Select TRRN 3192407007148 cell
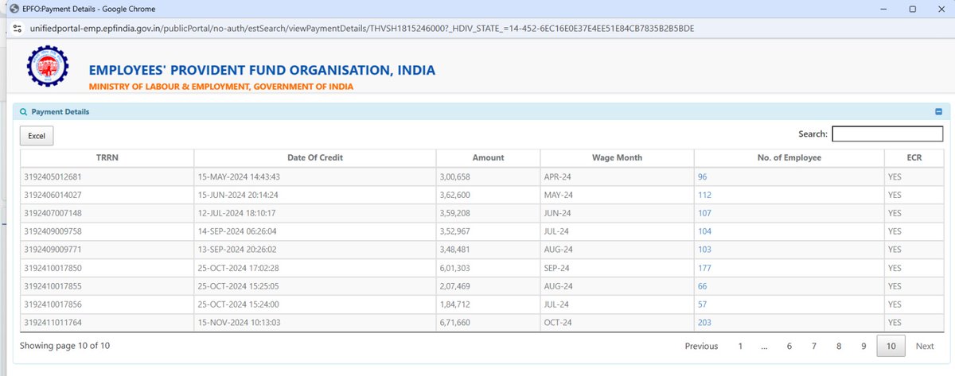The height and width of the screenshot is (376, 955). tap(107, 213)
